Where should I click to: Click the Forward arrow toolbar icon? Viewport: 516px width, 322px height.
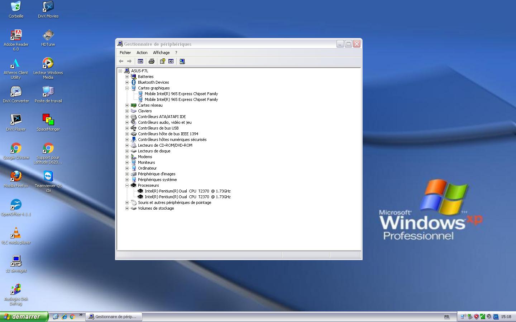click(x=129, y=61)
